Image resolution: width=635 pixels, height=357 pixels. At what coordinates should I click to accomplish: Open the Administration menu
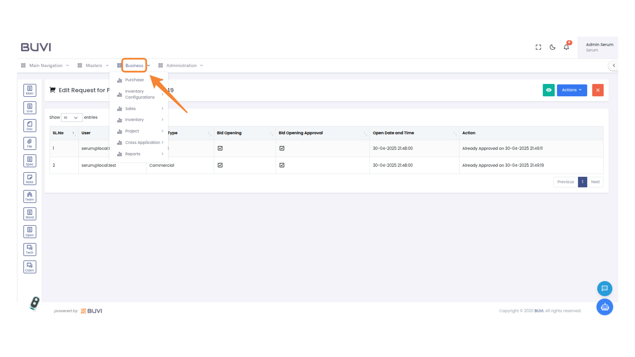(x=181, y=65)
